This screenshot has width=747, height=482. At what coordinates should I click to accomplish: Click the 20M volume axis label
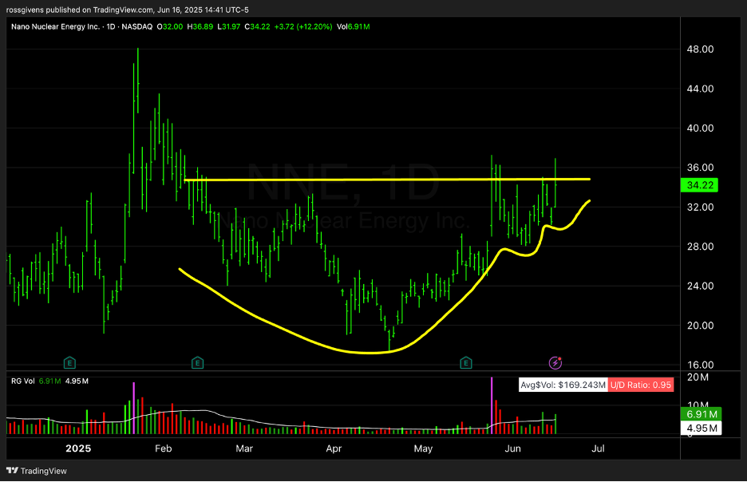(698, 377)
